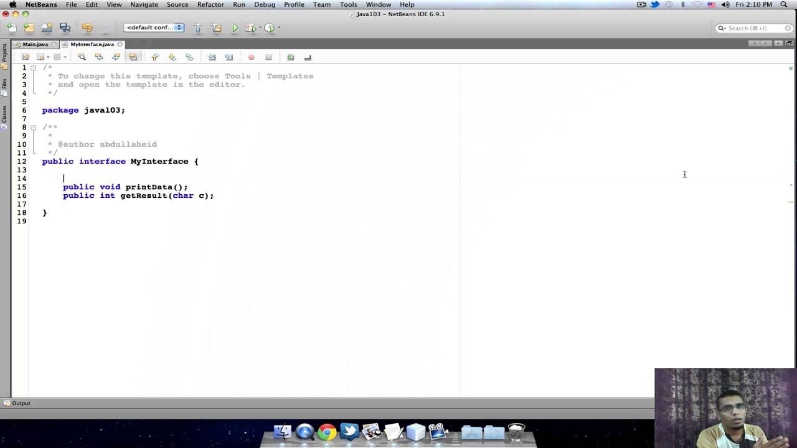Collapse the Javadoc fold at line 8
Image resolution: width=797 pixels, height=448 pixels.
34,127
